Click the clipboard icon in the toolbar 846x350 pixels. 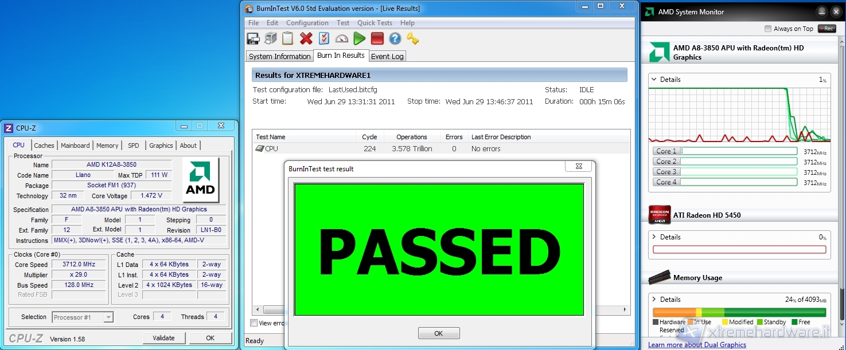pyautogui.click(x=288, y=38)
